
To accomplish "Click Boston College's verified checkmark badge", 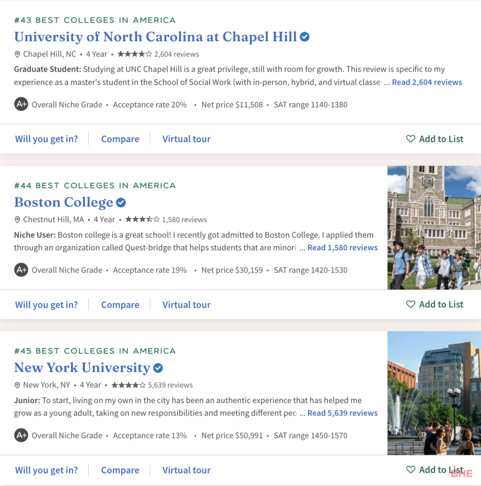I will pos(121,202).
